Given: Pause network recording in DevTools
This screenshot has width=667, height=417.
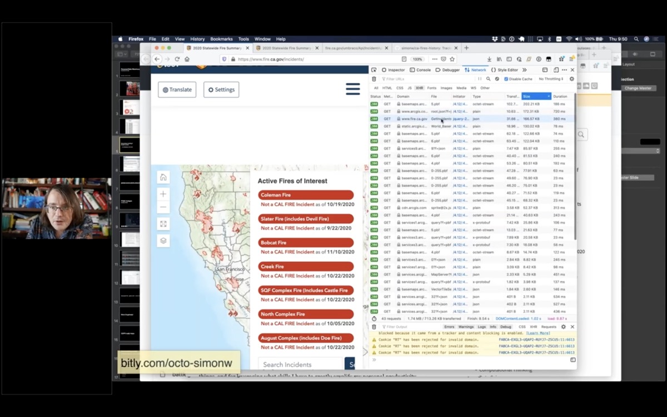Looking at the screenshot, I should pyautogui.click(x=480, y=79).
